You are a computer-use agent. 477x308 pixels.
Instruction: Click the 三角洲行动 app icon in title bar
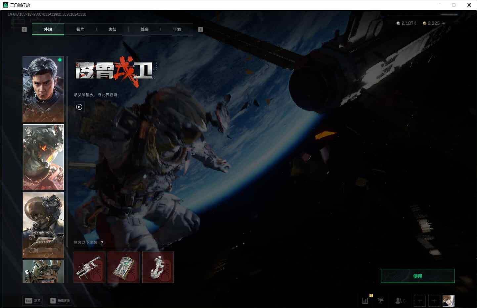[x=5, y=5]
